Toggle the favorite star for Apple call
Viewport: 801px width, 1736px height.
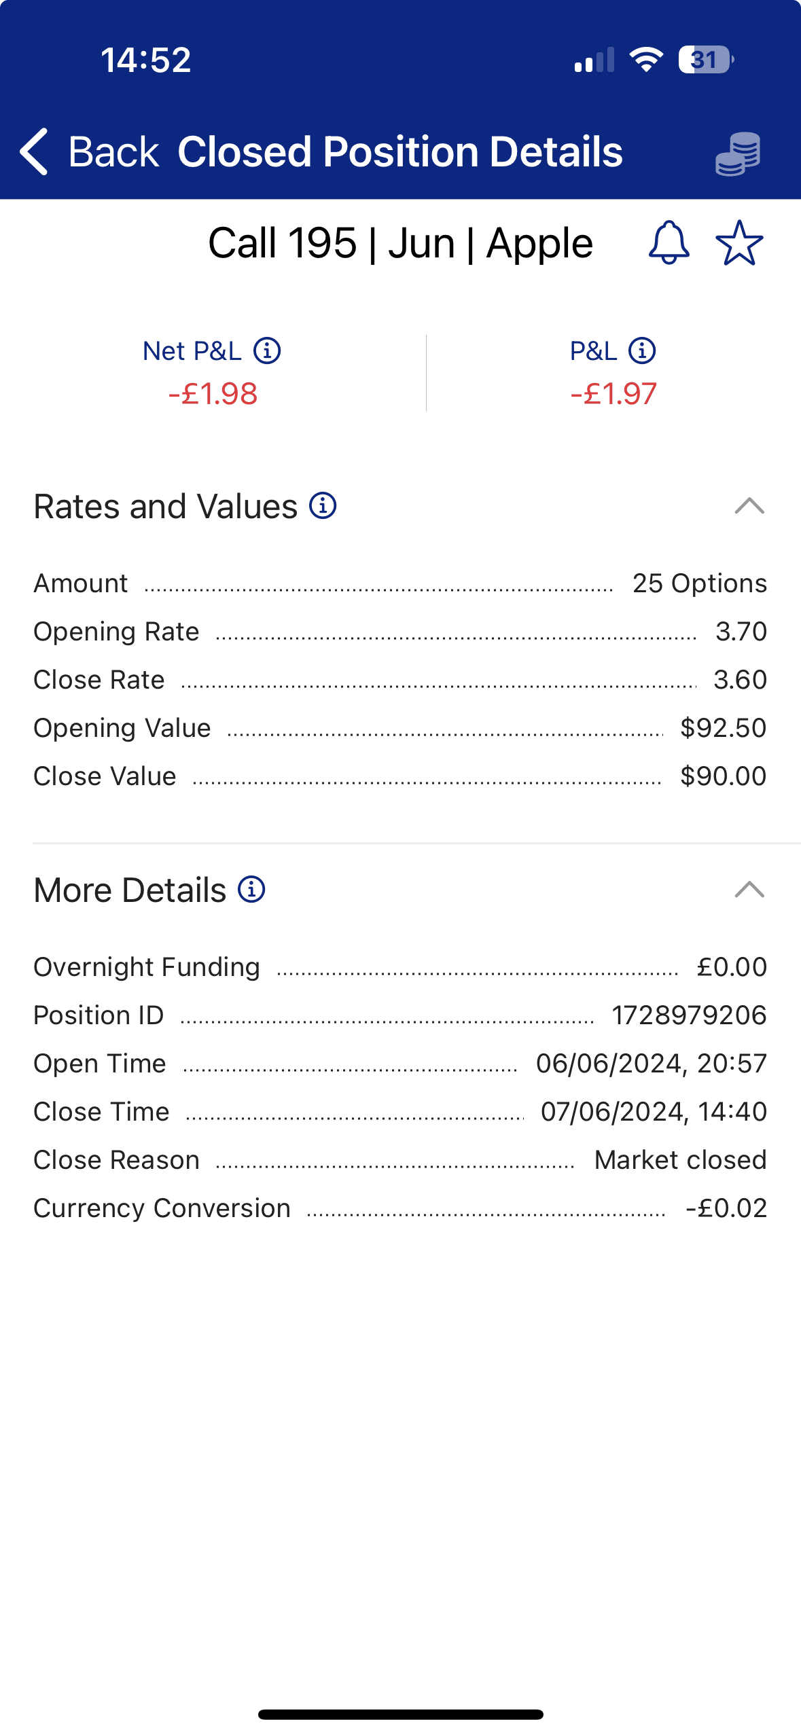click(739, 242)
